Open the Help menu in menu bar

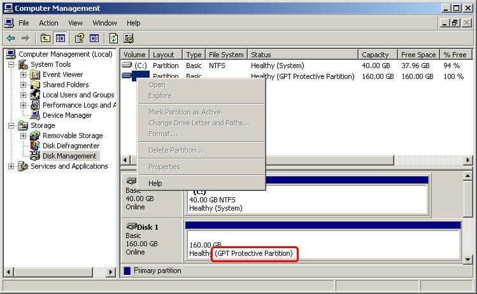[133, 23]
